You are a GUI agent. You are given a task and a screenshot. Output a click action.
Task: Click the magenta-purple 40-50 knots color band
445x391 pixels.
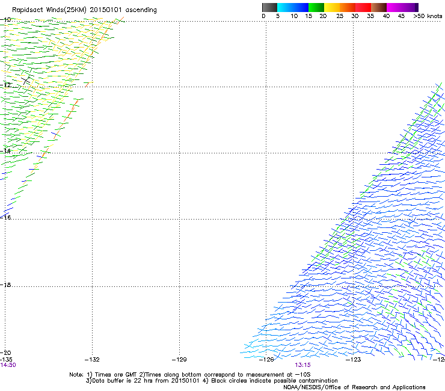pos(402,7)
